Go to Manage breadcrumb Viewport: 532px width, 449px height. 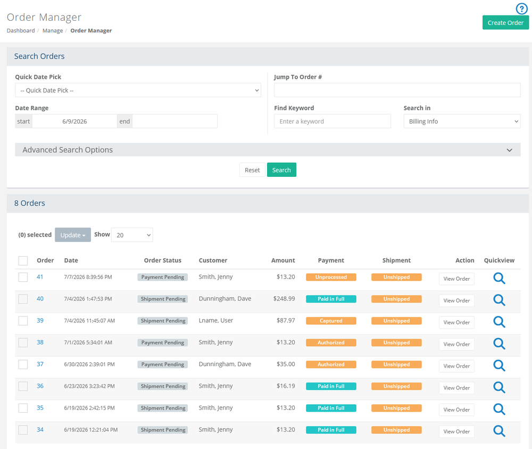pos(53,30)
